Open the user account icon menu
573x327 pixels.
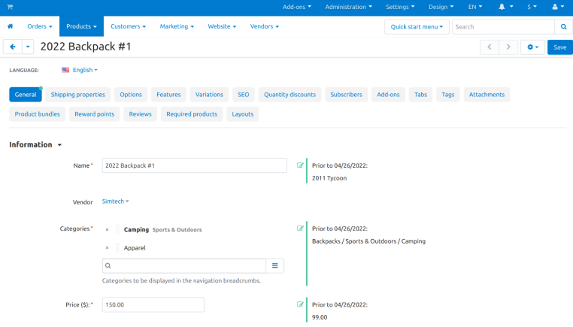coord(558,7)
